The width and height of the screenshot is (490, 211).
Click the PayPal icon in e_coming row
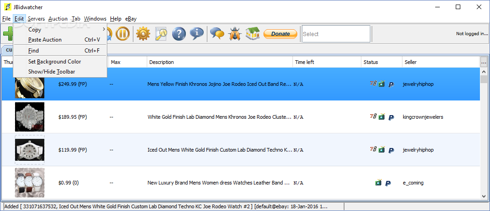click(x=388, y=183)
